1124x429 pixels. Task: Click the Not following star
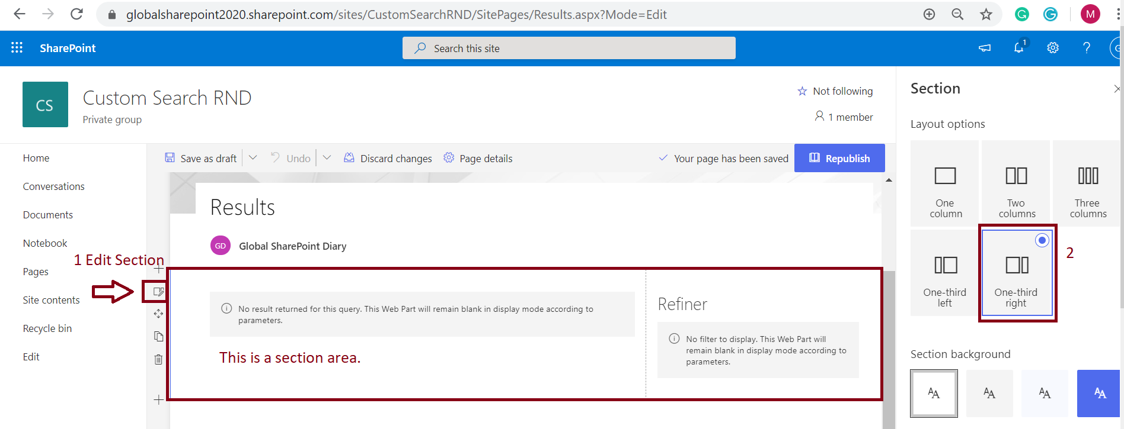point(802,91)
